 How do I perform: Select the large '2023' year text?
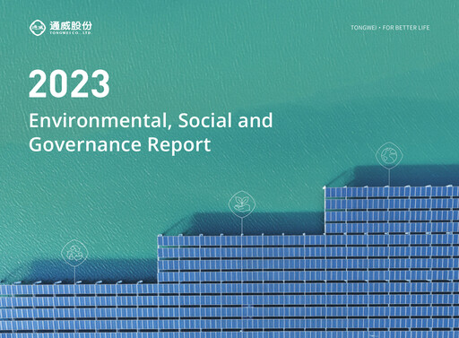tap(69, 83)
